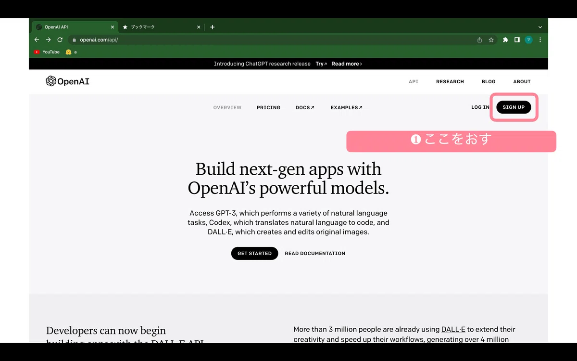This screenshot has width=577, height=361.
Task: Select the OVERVIEW sub-nav item
Action: (x=227, y=108)
